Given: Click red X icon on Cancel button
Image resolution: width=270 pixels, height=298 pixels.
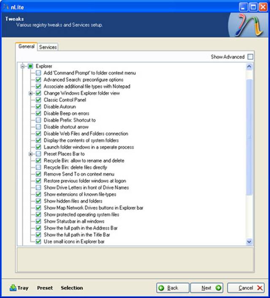Looking at the screenshot, I should (259, 288).
